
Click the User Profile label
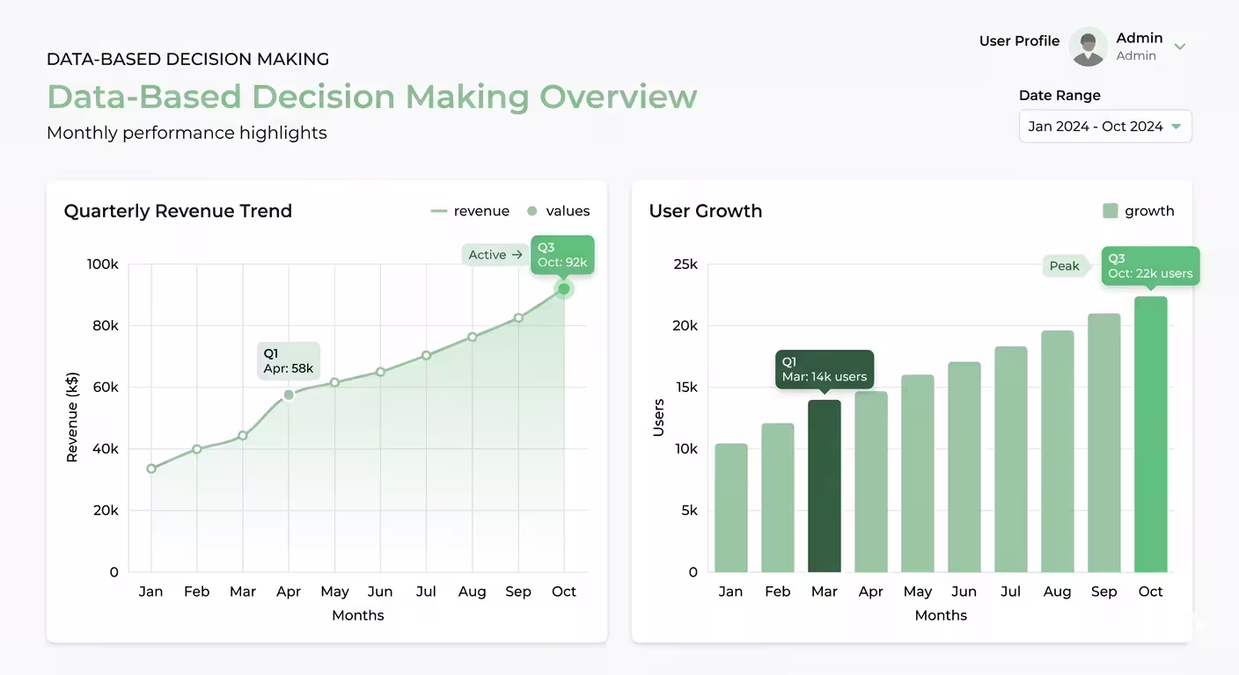(1019, 40)
